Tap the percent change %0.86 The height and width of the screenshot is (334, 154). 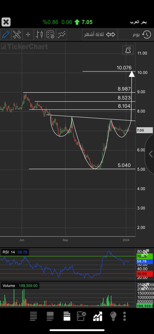click(51, 22)
